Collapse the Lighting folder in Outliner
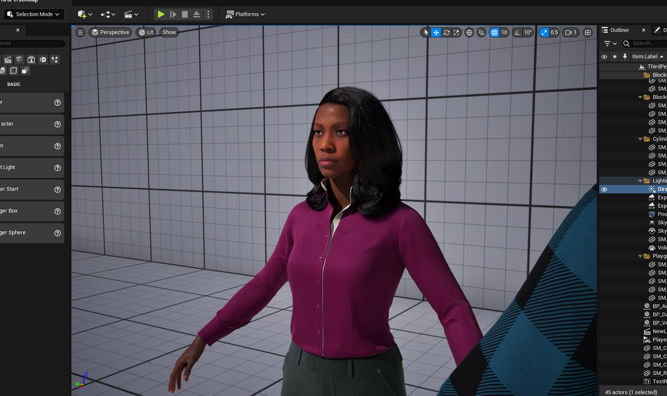Viewport: 667px width, 396px height. 640,181
